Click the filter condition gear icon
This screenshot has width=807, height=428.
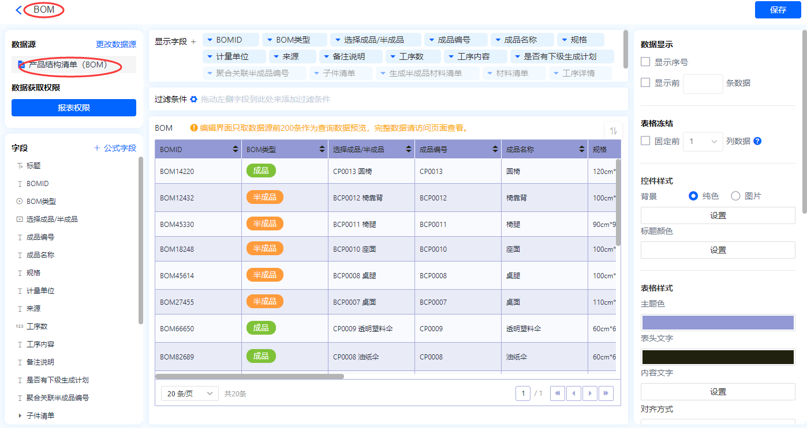coord(194,99)
